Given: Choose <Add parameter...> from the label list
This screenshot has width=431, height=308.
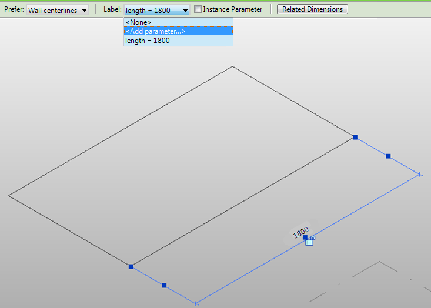Looking at the screenshot, I should (x=178, y=31).
